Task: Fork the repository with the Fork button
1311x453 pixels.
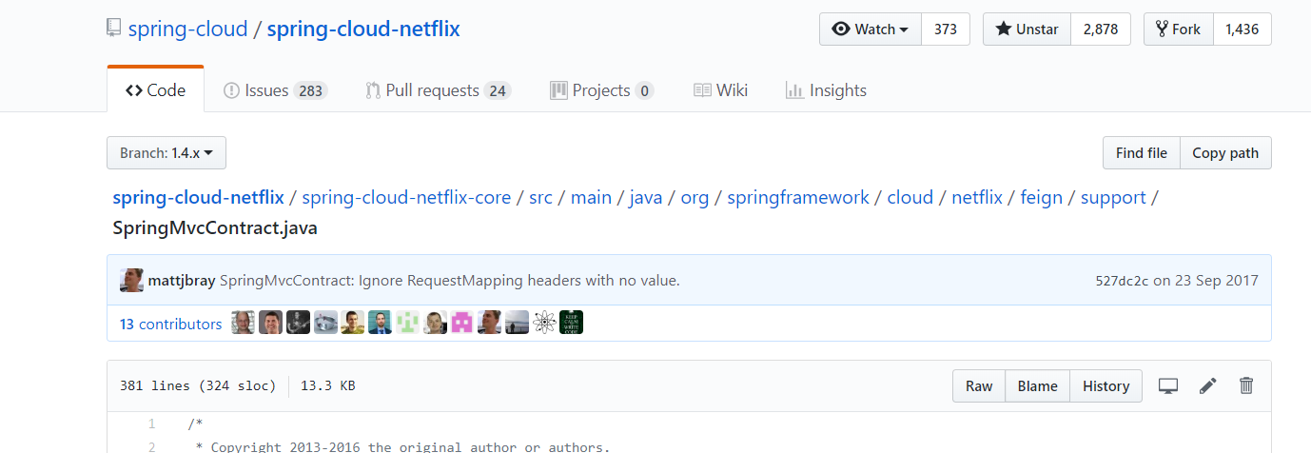Action: click(x=1178, y=30)
